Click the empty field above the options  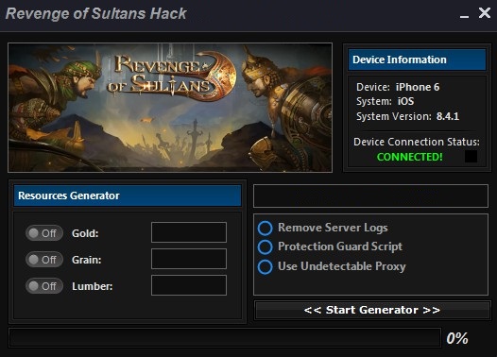click(370, 196)
